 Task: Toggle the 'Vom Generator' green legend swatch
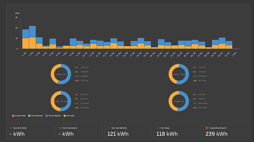pos(29,116)
